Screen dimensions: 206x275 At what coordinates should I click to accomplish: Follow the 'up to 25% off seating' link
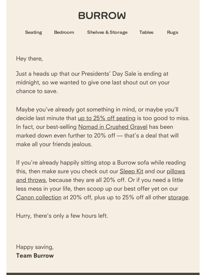pyautogui.click(x=107, y=118)
